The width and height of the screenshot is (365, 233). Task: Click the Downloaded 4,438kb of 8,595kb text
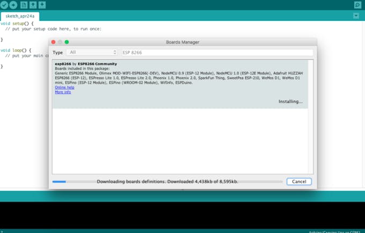click(x=202, y=182)
